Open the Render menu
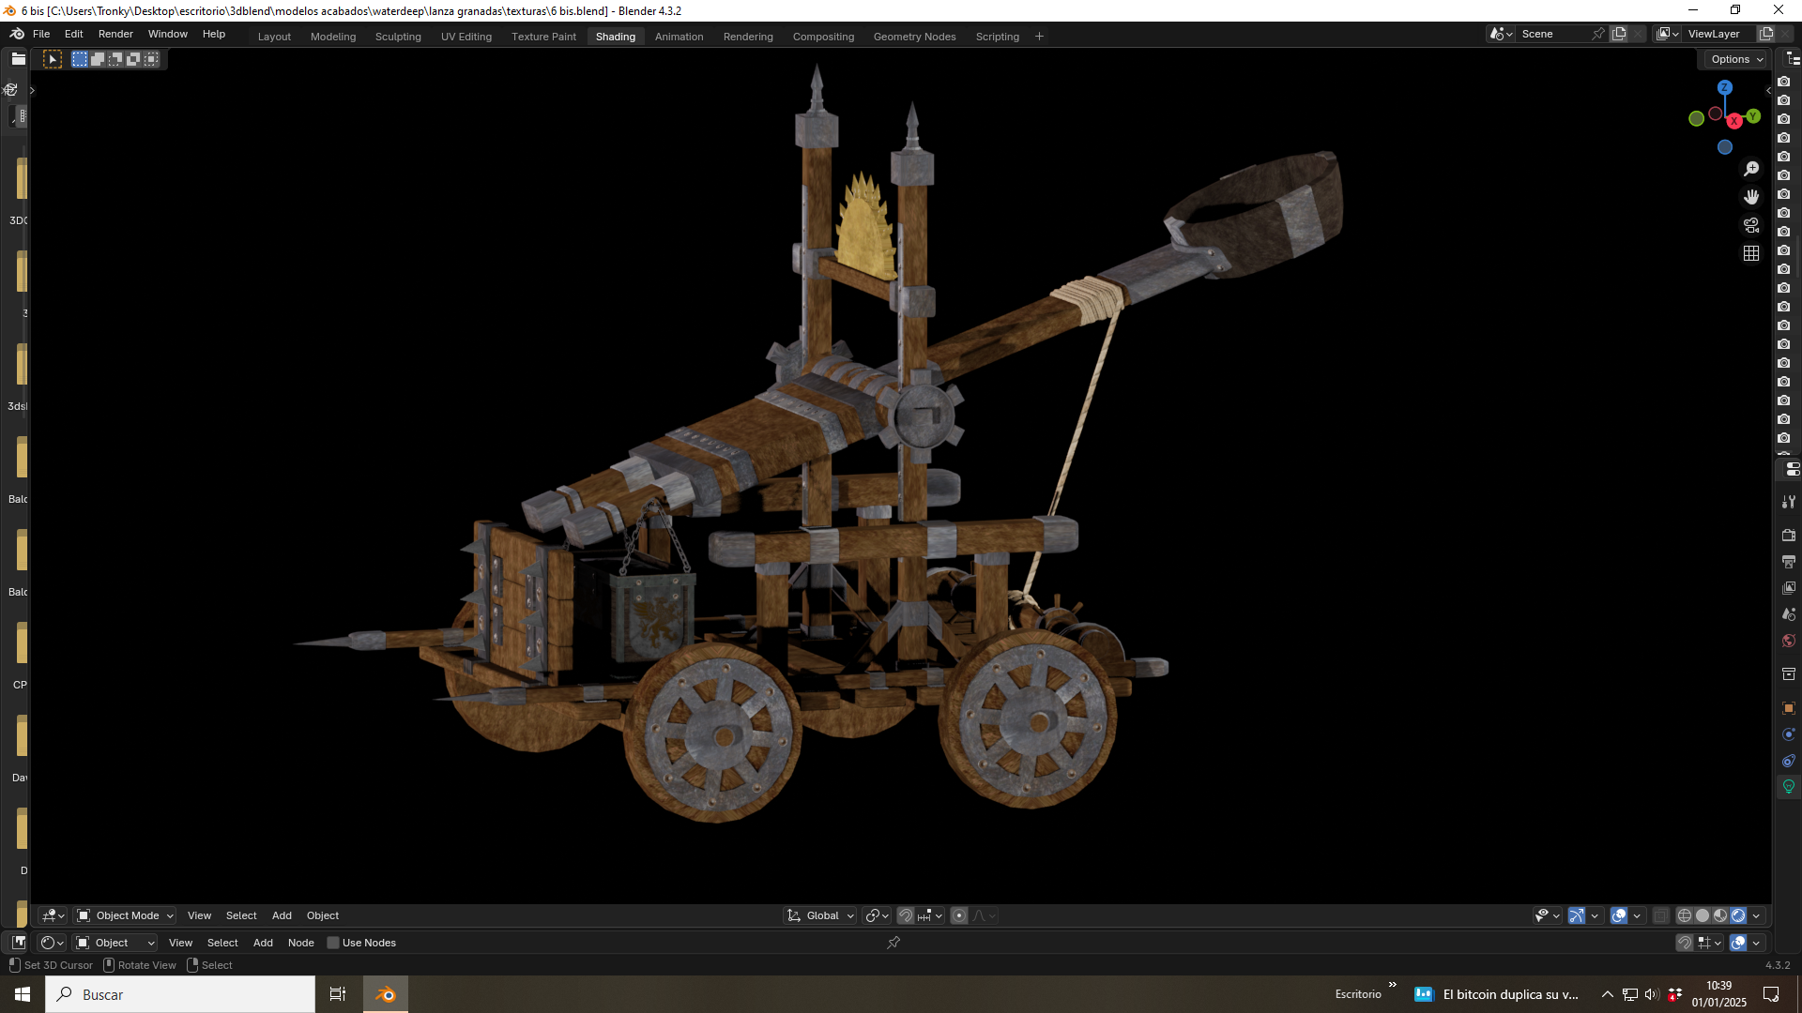The width and height of the screenshot is (1802, 1013). pyautogui.click(x=115, y=34)
